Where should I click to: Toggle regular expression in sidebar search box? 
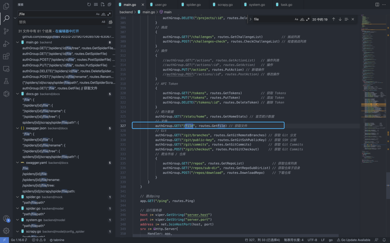point(110,14)
